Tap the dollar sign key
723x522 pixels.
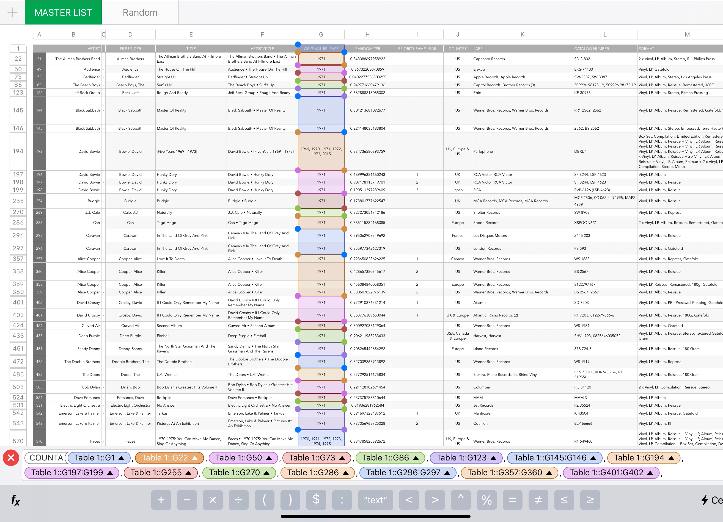point(316,500)
